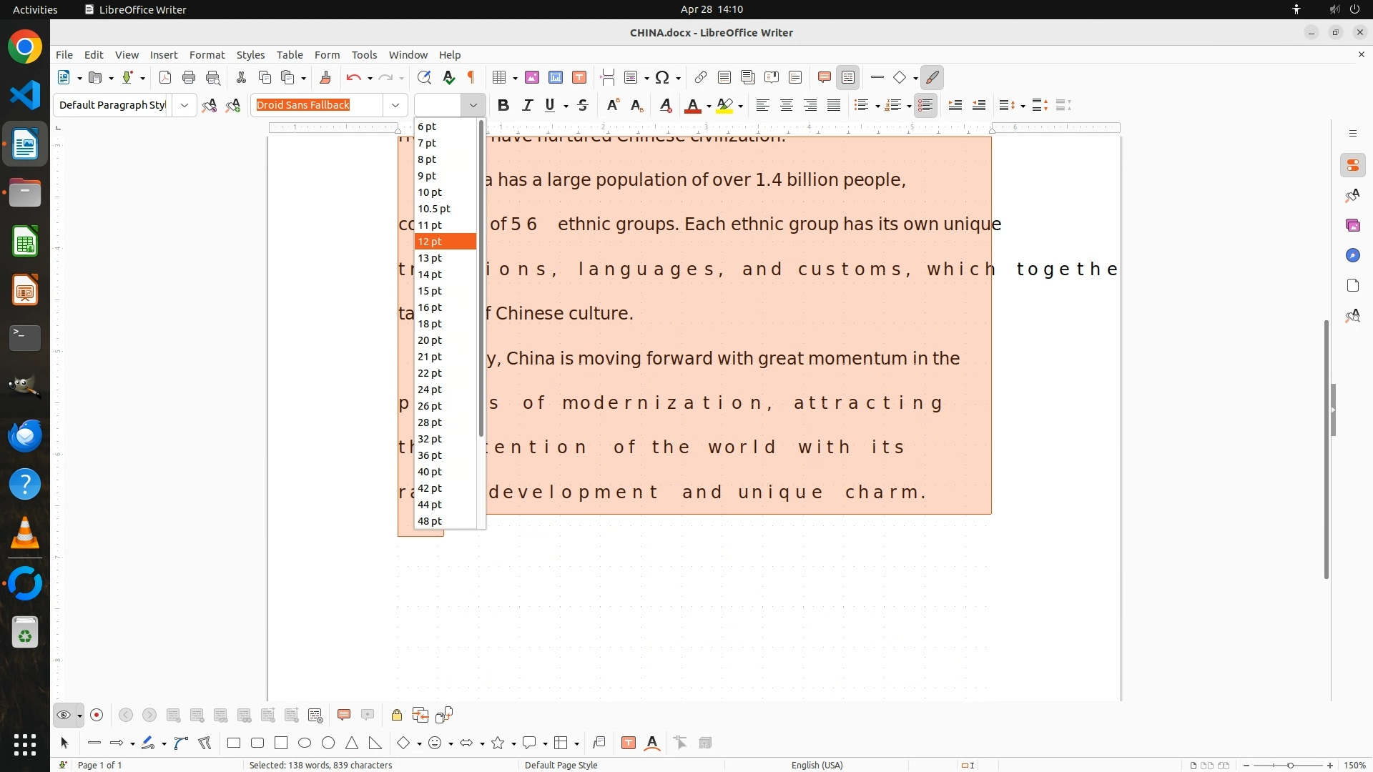Click the Clone Formatting paintbrush icon
Screen dimensions: 1373x772
[325, 77]
